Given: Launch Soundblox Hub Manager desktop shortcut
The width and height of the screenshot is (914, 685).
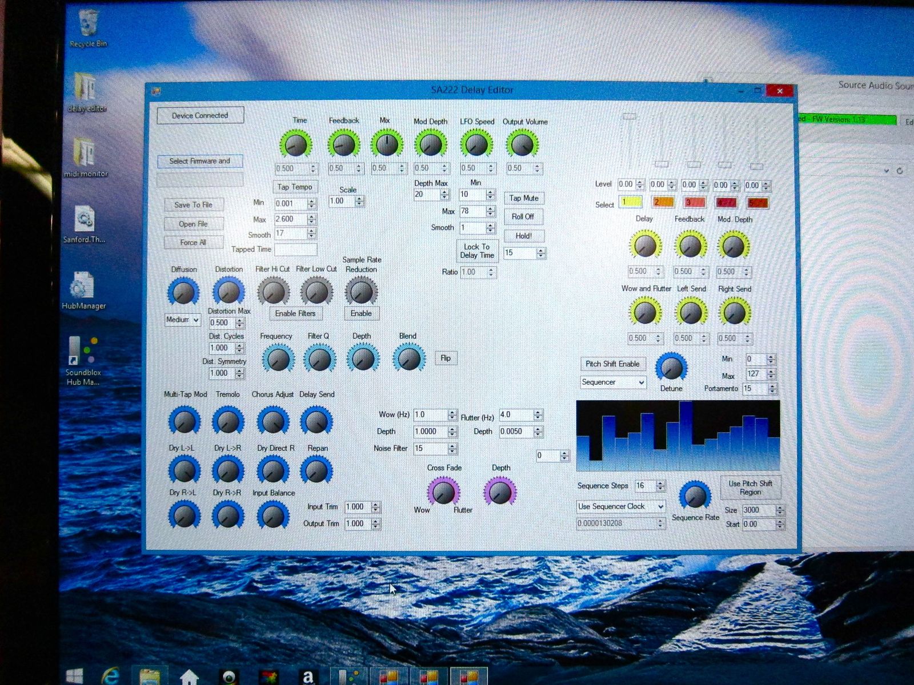Looking at the screenshot, I should 83,361.
